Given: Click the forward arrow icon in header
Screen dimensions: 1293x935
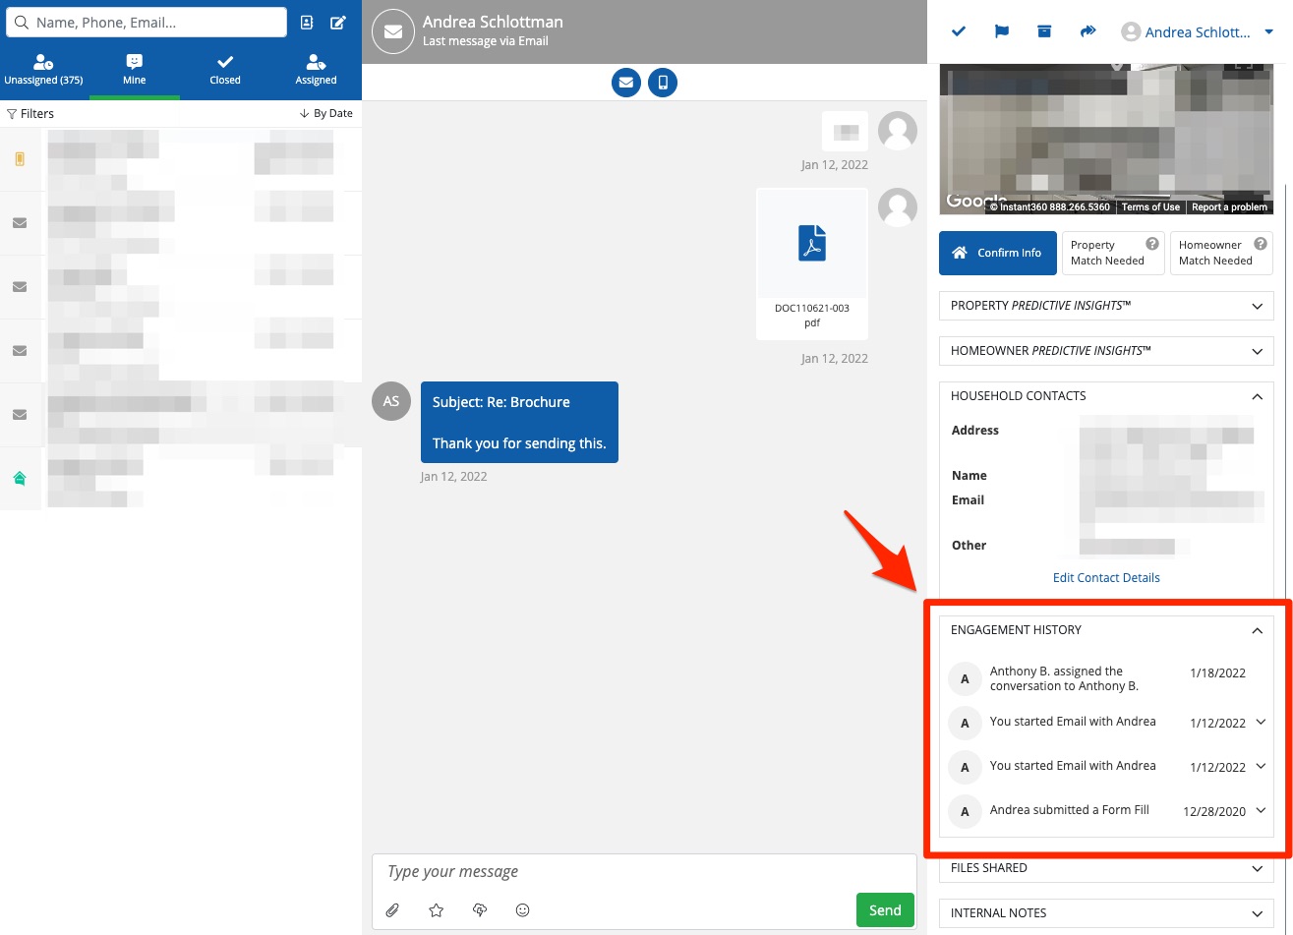Looking at the screenshot, I should click(x=1087, y=31).
